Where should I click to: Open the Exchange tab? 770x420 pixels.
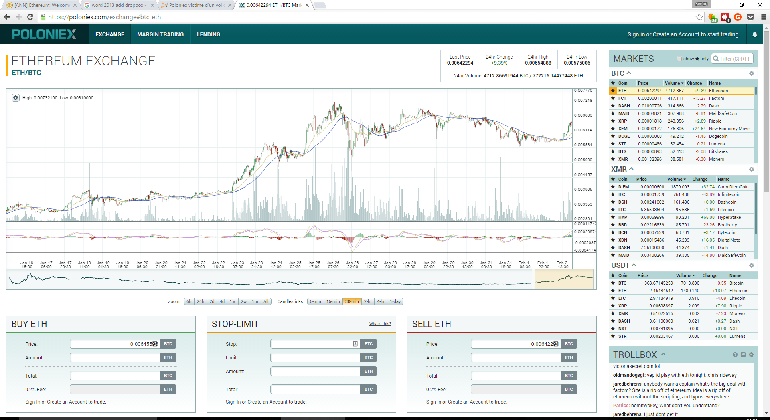pos(110,34)
